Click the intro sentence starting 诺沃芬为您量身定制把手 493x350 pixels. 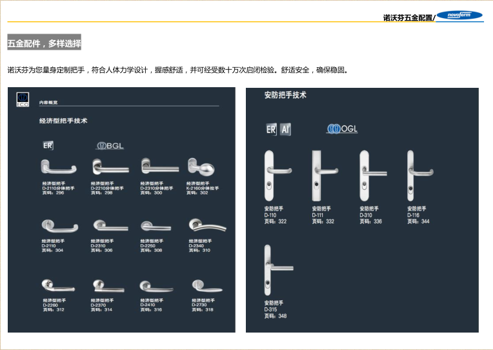tap(178, 70)
